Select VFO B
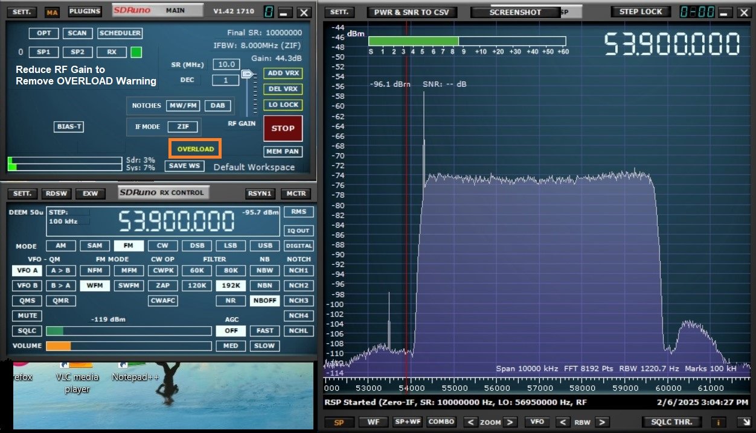 click(27, 285)
